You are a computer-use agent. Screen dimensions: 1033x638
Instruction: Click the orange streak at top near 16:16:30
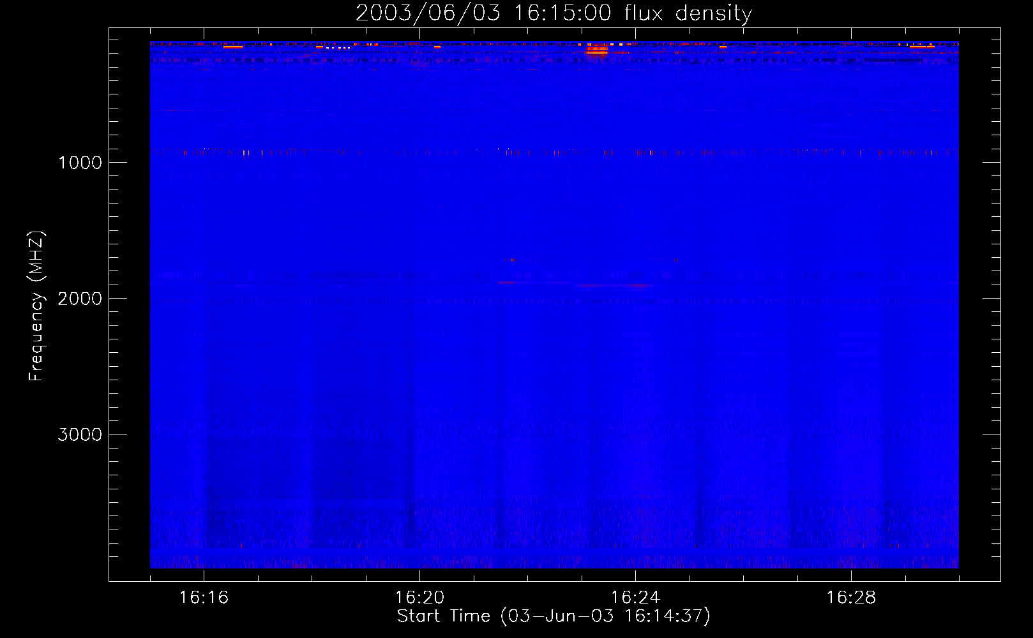click(233, 47)
